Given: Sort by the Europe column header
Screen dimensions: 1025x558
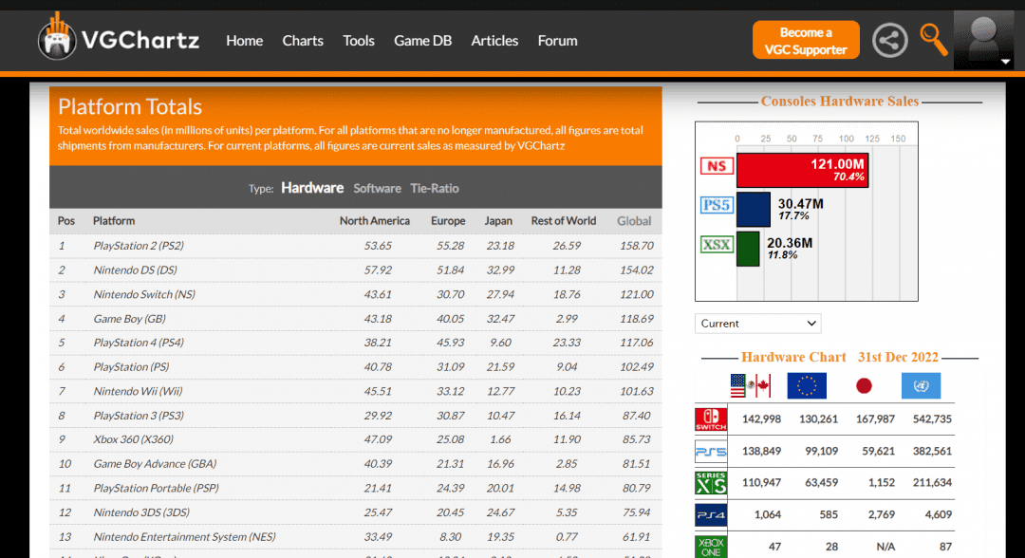Looking at the screenshot, I should (x=448, y=221).
